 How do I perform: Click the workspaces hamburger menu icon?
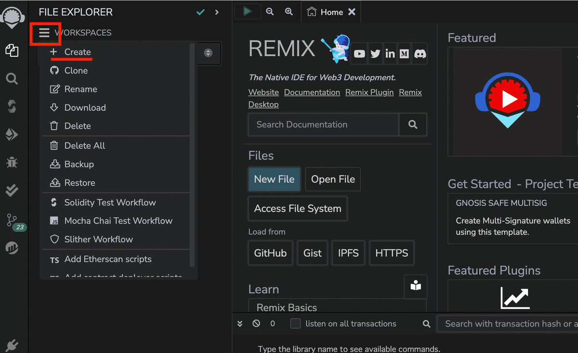[44, 33]
